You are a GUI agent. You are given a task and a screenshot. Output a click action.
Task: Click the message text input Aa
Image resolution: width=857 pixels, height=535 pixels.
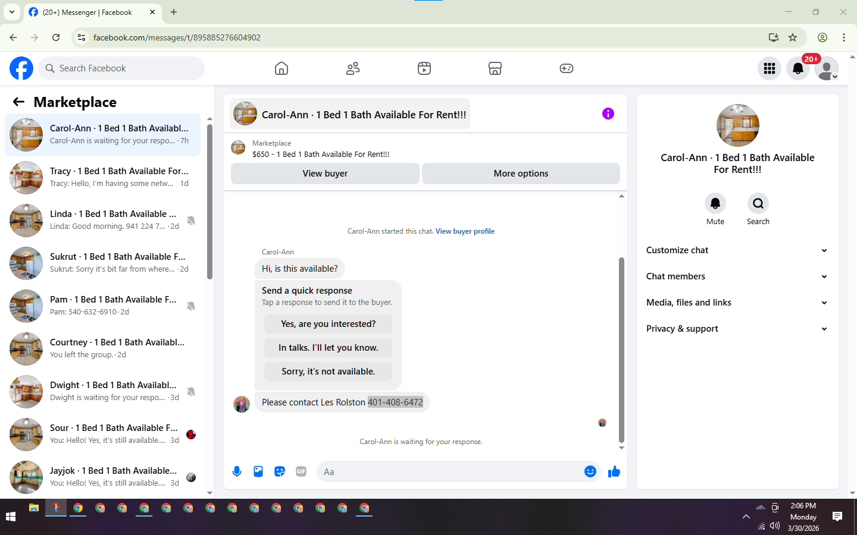pos(449,471)
